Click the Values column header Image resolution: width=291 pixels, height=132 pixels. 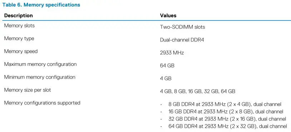coord(168,15)
